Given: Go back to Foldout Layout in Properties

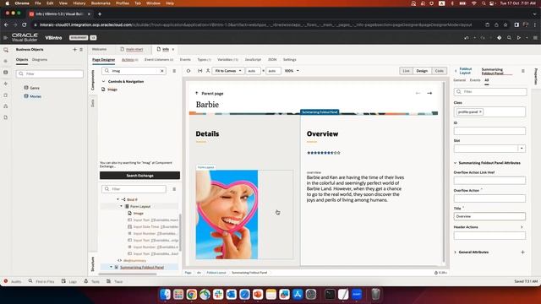Looking at the screenshot, I should 465,71.
